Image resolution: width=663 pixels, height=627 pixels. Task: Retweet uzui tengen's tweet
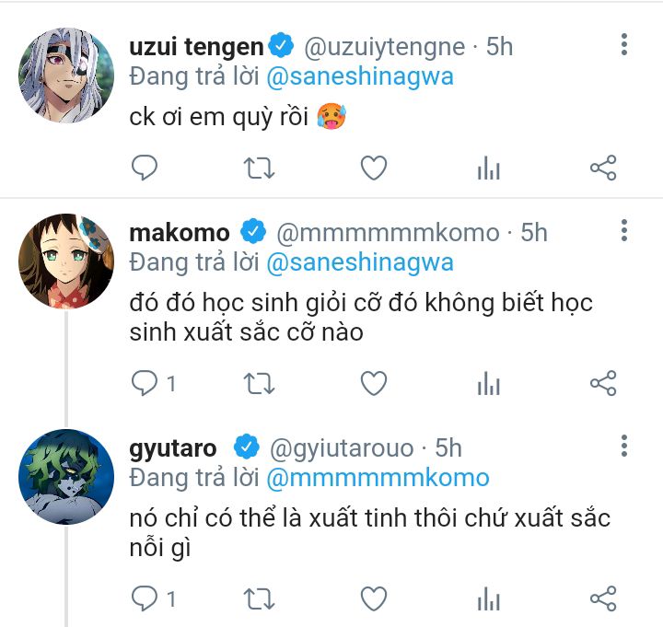258,168
